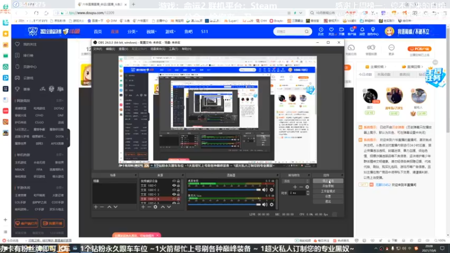Toggle visibility of 文本 (GDI+) 4 source
Image resolution: width=450 pixels, height=253 pixels.
174,198
